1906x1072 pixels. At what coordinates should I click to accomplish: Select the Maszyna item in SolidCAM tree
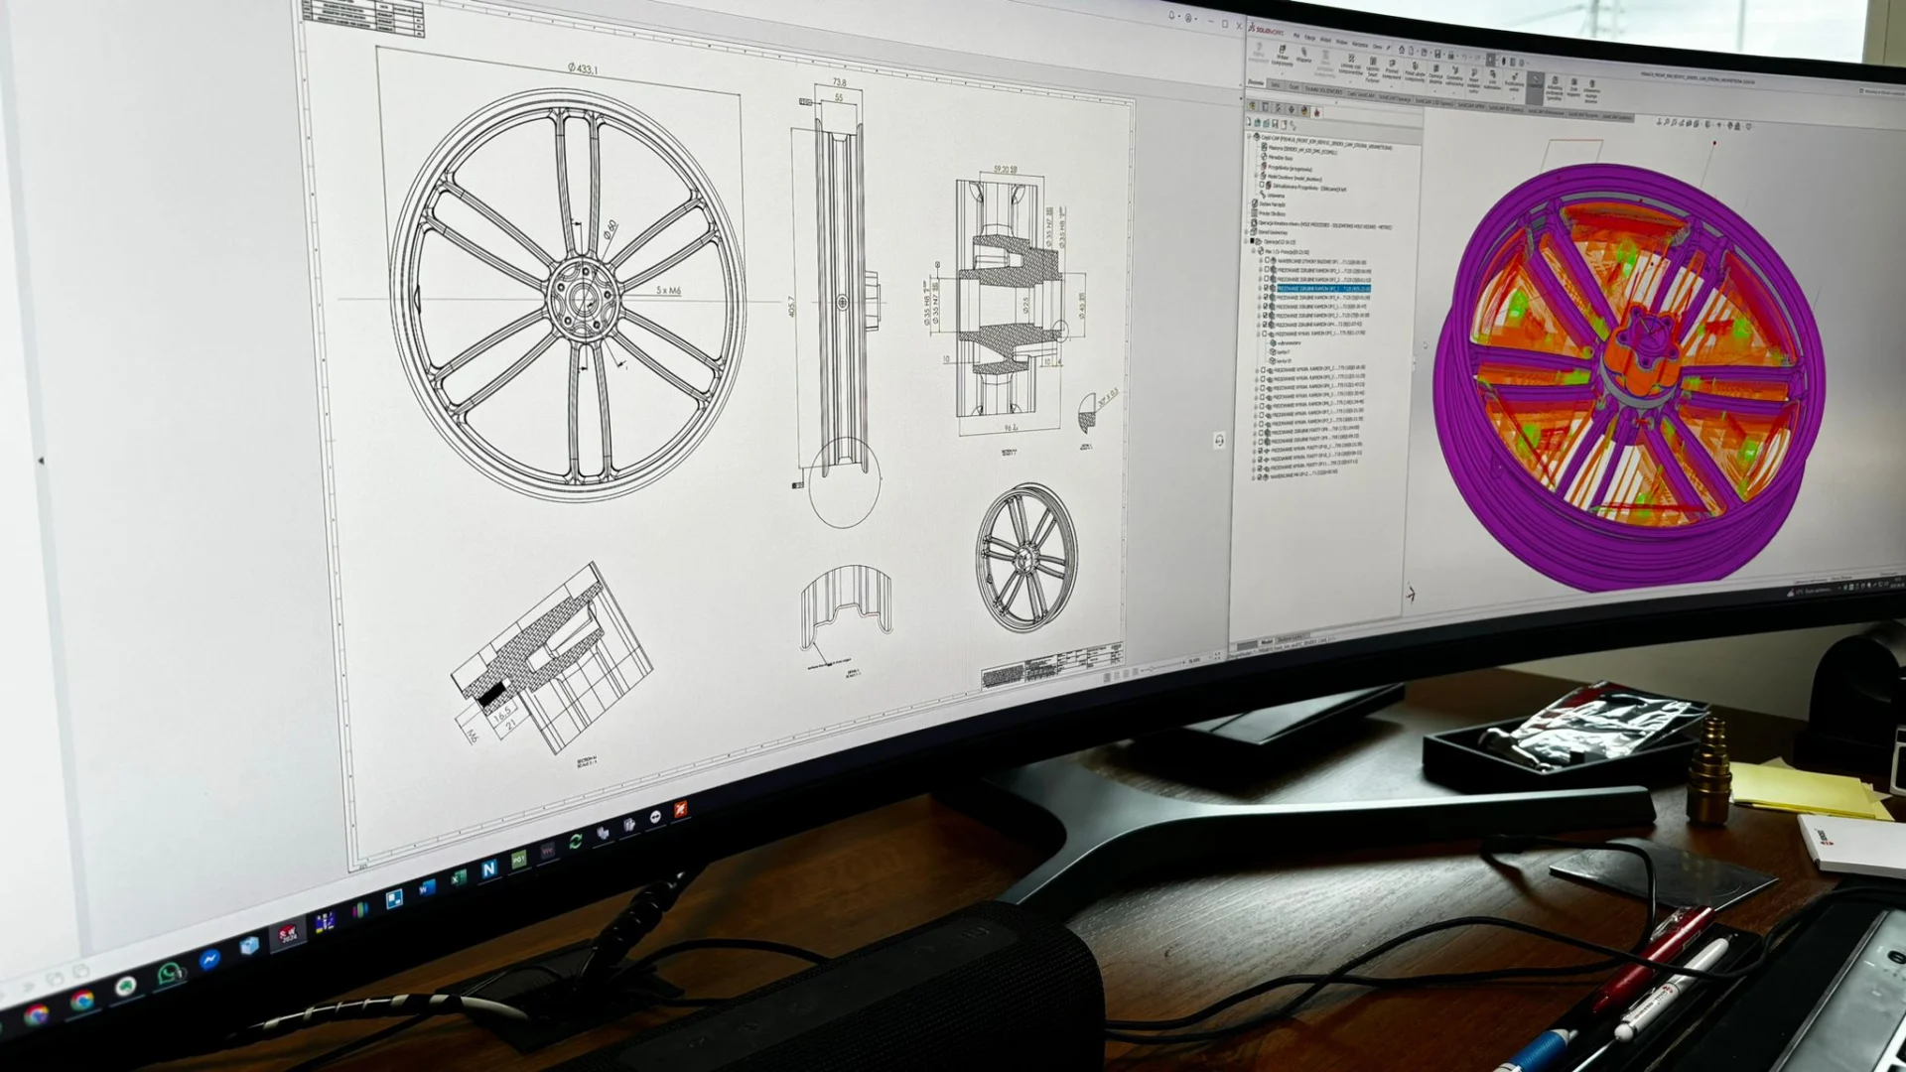coord(1301,149)
